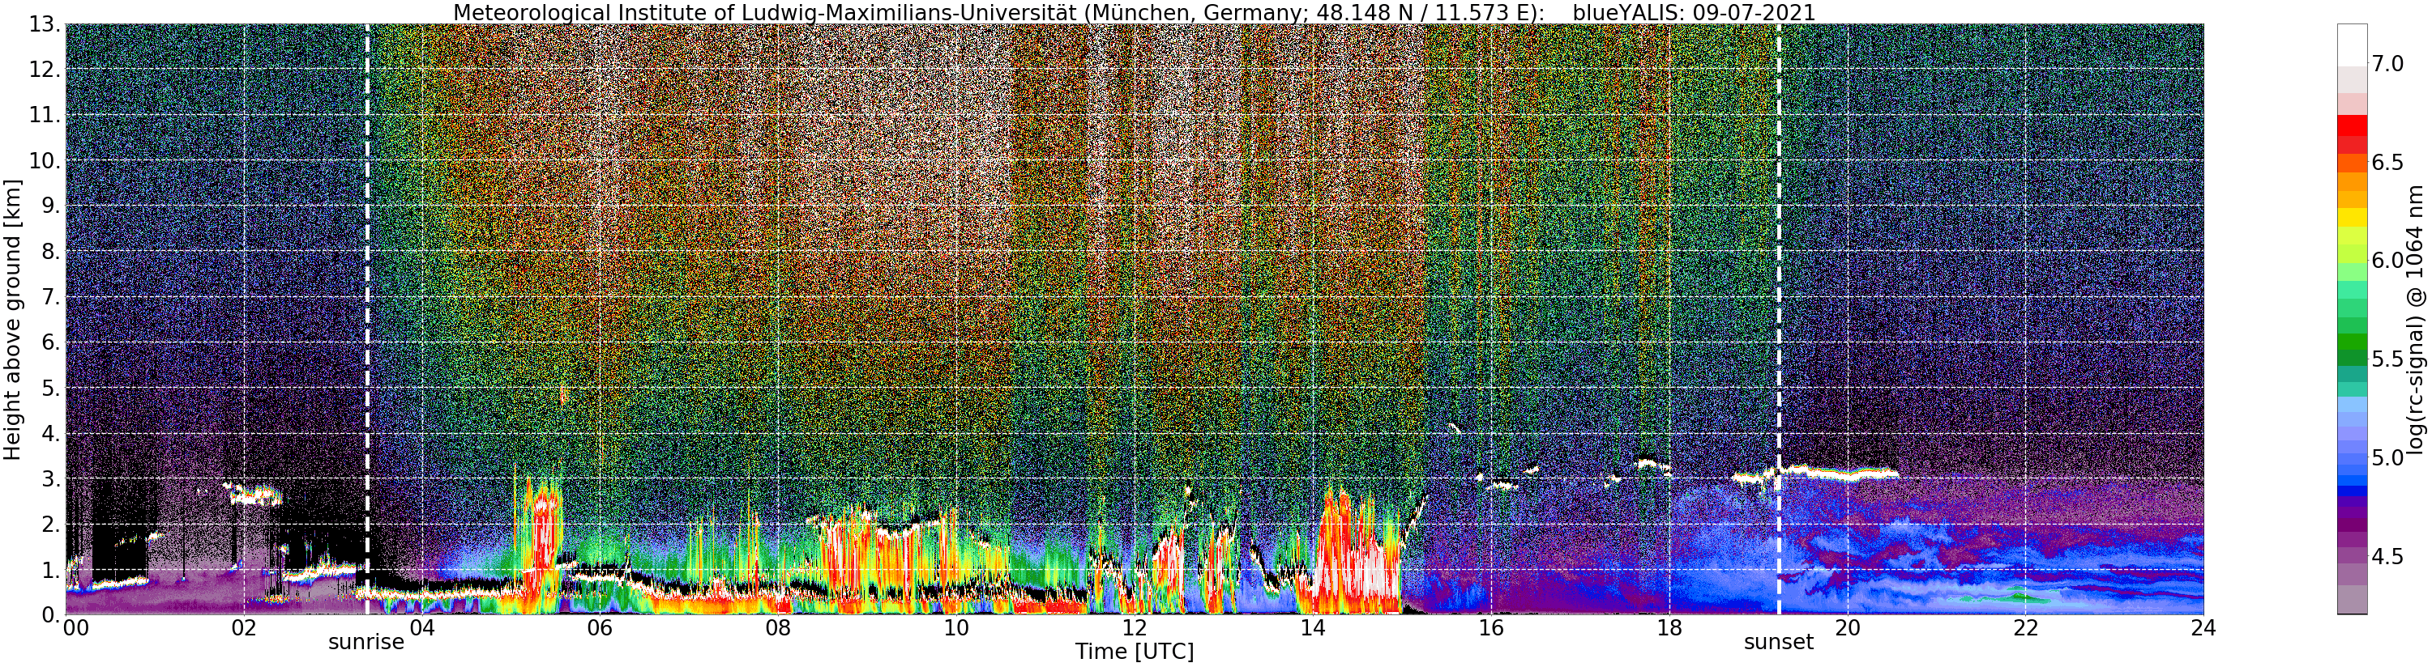Click the white dashed sunset line

[x=1779, y=319]
